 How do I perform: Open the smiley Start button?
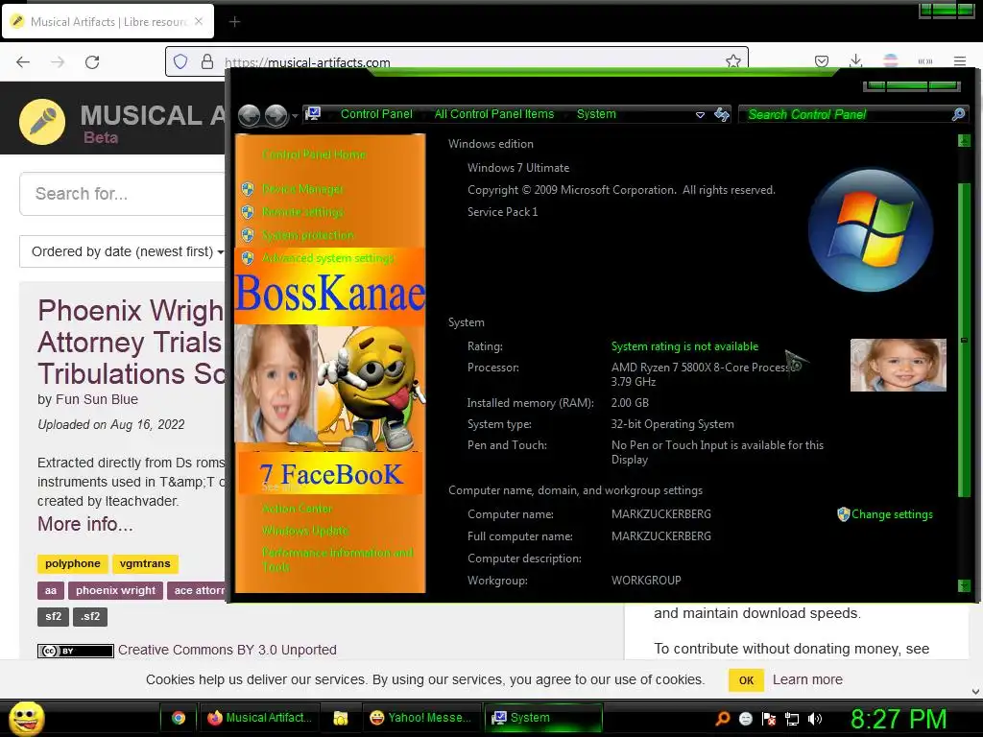click(26, 718)
